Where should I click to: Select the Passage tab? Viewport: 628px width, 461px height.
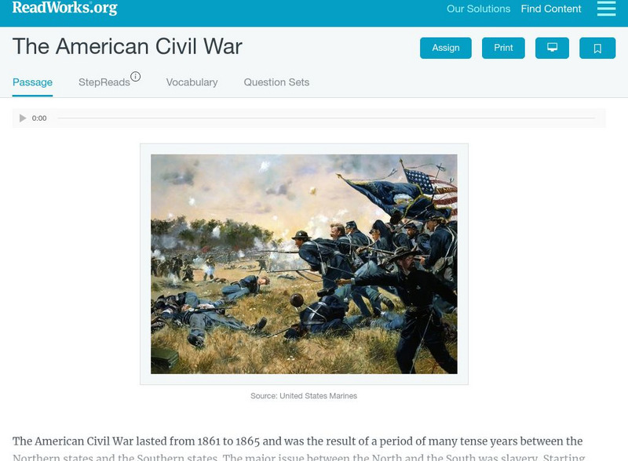pos(32,82)
